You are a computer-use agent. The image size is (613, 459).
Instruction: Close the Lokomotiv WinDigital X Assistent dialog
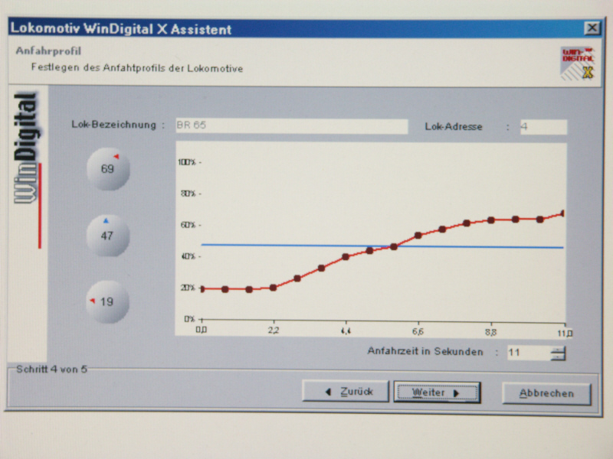(592, 28)
